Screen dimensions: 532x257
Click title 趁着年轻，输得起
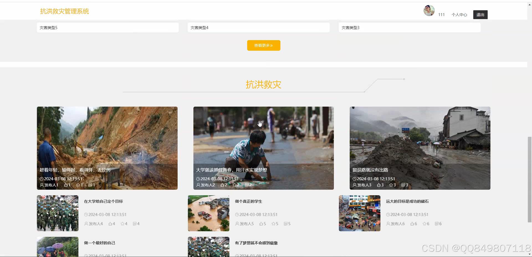[75, 170]
